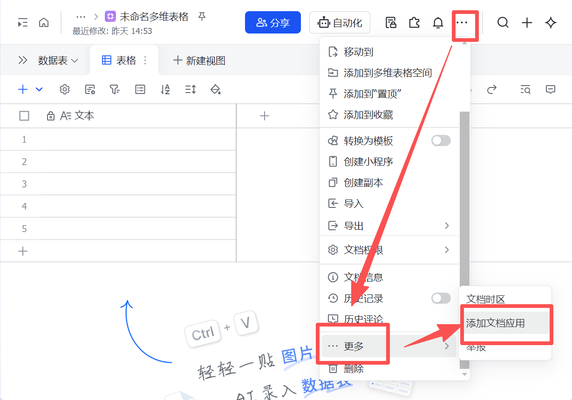
Task: Go to the home icon
Action: 44,22
